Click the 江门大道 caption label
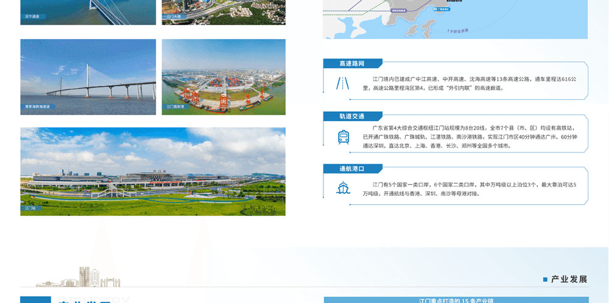609x303 pixels. point(174,16)
